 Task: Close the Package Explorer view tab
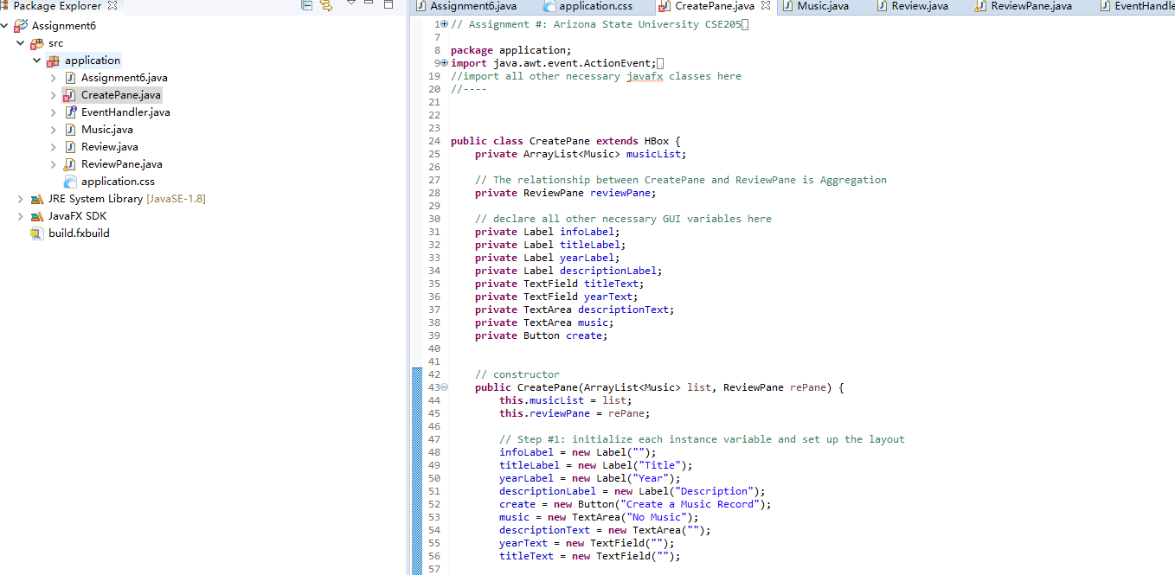coord(112,6)
